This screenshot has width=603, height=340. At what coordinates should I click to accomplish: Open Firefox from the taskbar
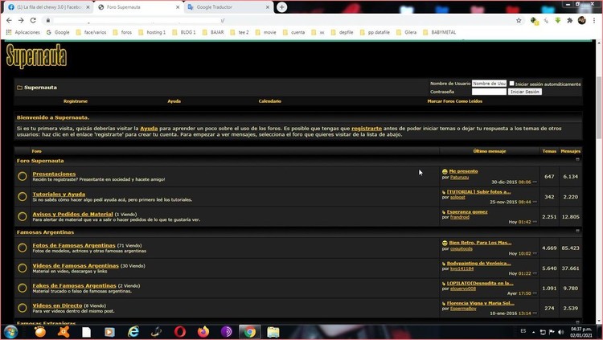click(x=203, y=331)
